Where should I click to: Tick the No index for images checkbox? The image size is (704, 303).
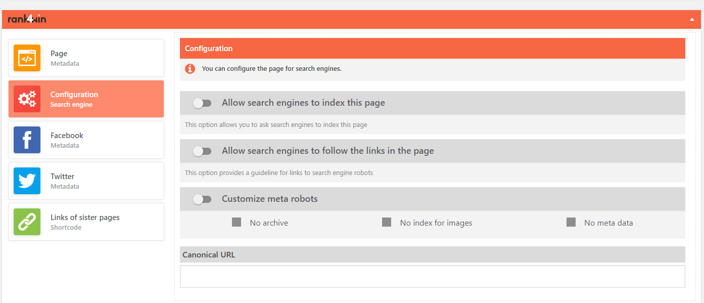pos(387,222)
